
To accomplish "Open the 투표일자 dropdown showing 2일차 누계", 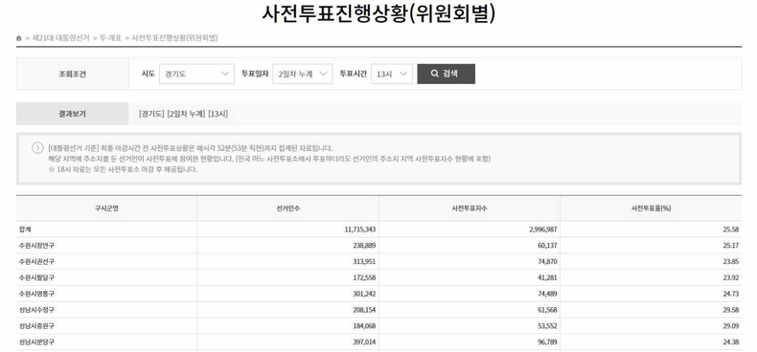I will click(302, 74).
